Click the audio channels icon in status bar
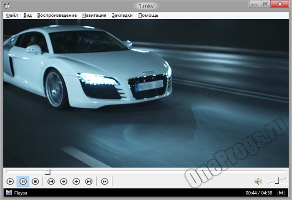The height and width of the screenshot is (200, 292). 281,193
